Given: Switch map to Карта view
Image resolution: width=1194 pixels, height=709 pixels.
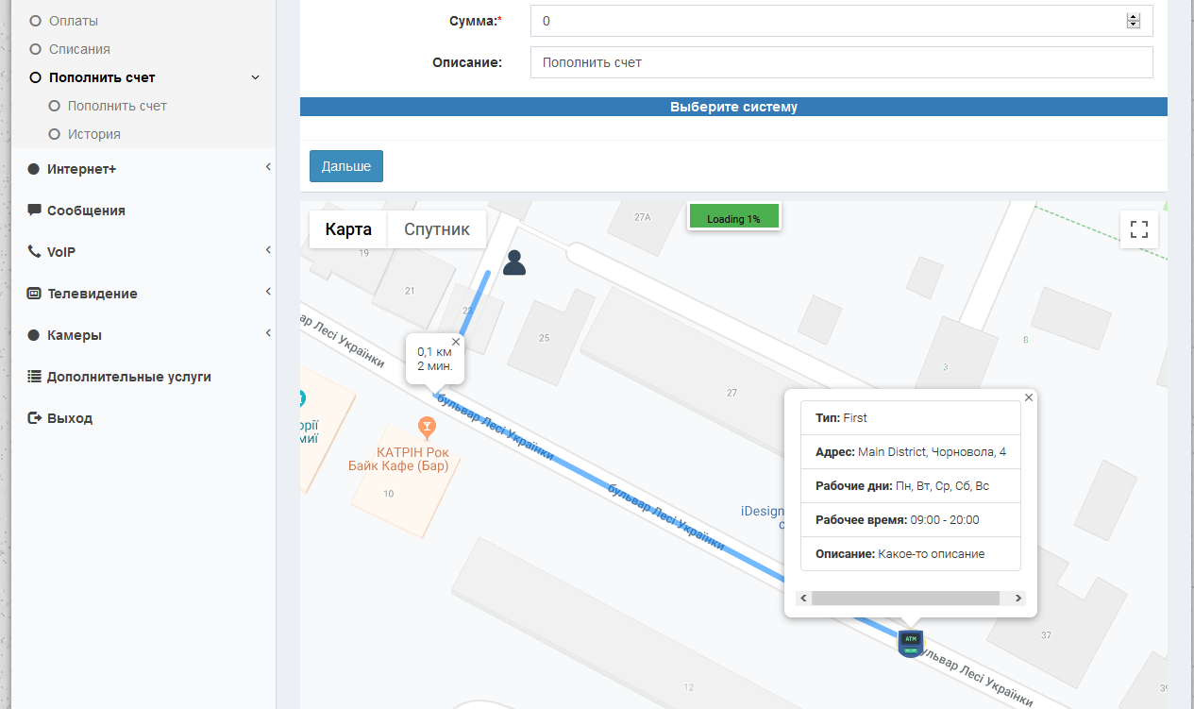Looking at the screenshot, I should pos(348,229).
